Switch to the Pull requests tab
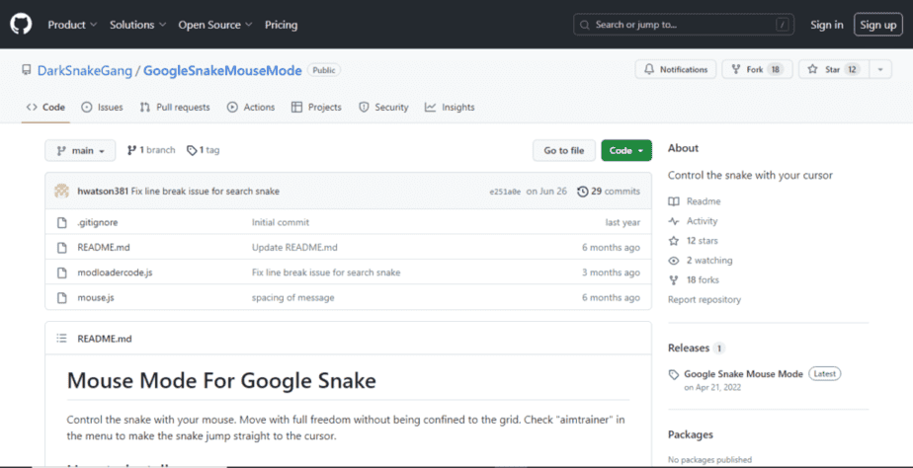The height and width of the screenshot is (468, 913). point(175,107)
